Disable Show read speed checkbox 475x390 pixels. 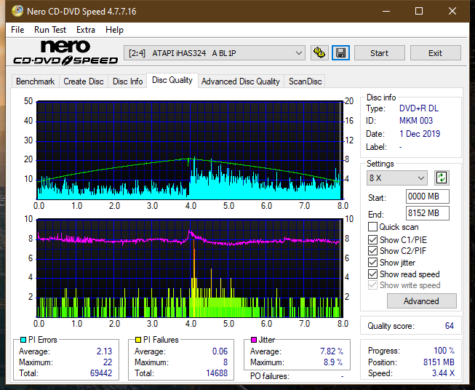coord(372,274)
